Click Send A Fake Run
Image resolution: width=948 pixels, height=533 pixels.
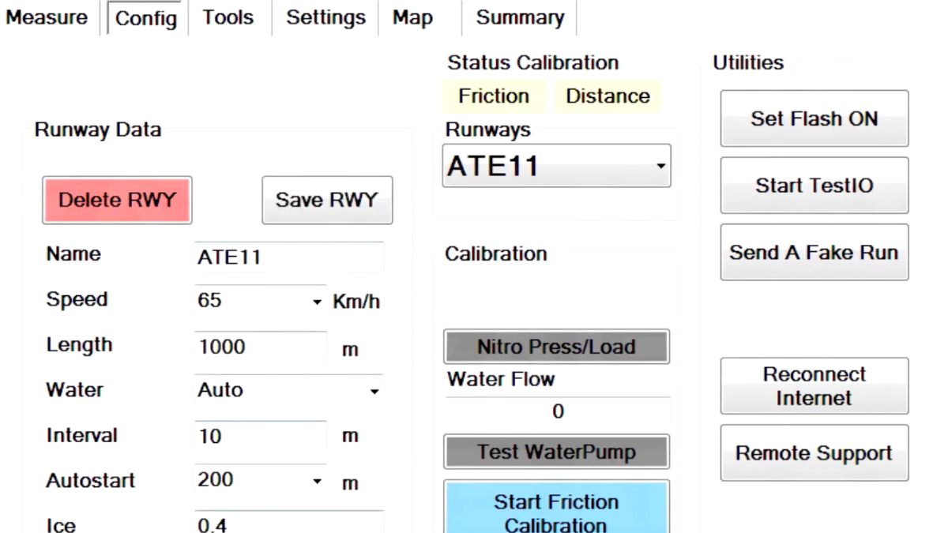coord(814,252)
